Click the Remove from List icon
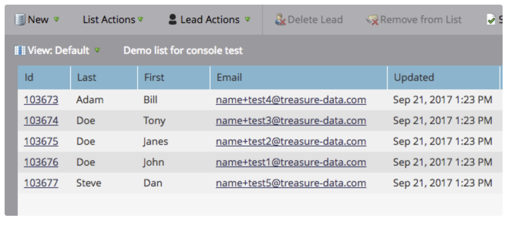This screenshot has width=508, height=225. pos(372,20)
